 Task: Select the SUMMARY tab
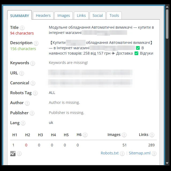coord(20,16)
